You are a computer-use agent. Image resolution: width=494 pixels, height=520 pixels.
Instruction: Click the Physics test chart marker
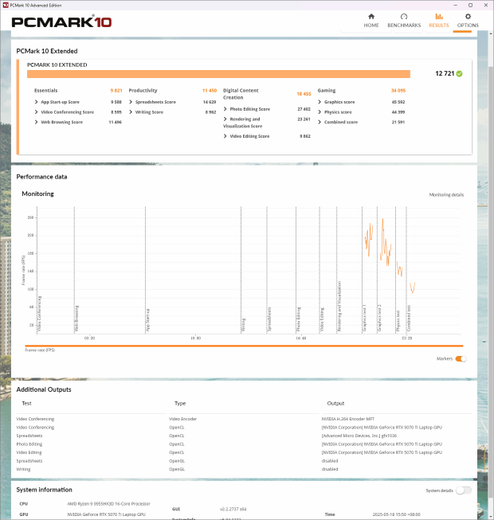(398, 321)
